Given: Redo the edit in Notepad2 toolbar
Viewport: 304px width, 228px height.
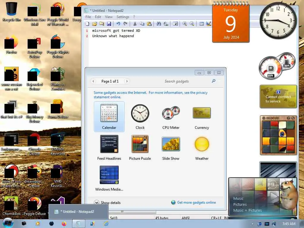Looking at the screenshot, I should [126, 24].
